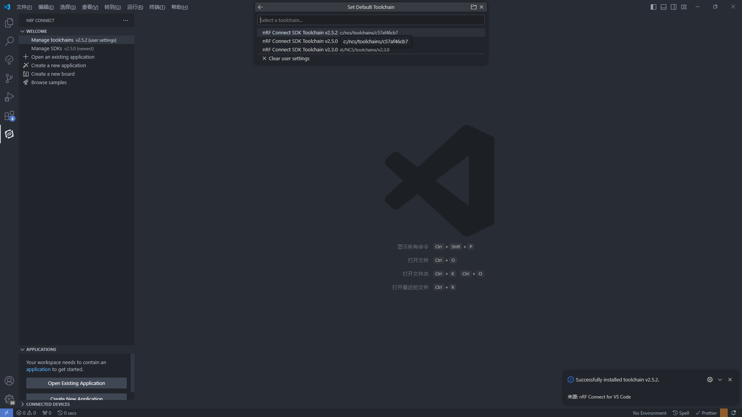Screen dimensions: 742x417
Task: Click back arrow in Set Default Toolchain
Action: click(260, 7)
